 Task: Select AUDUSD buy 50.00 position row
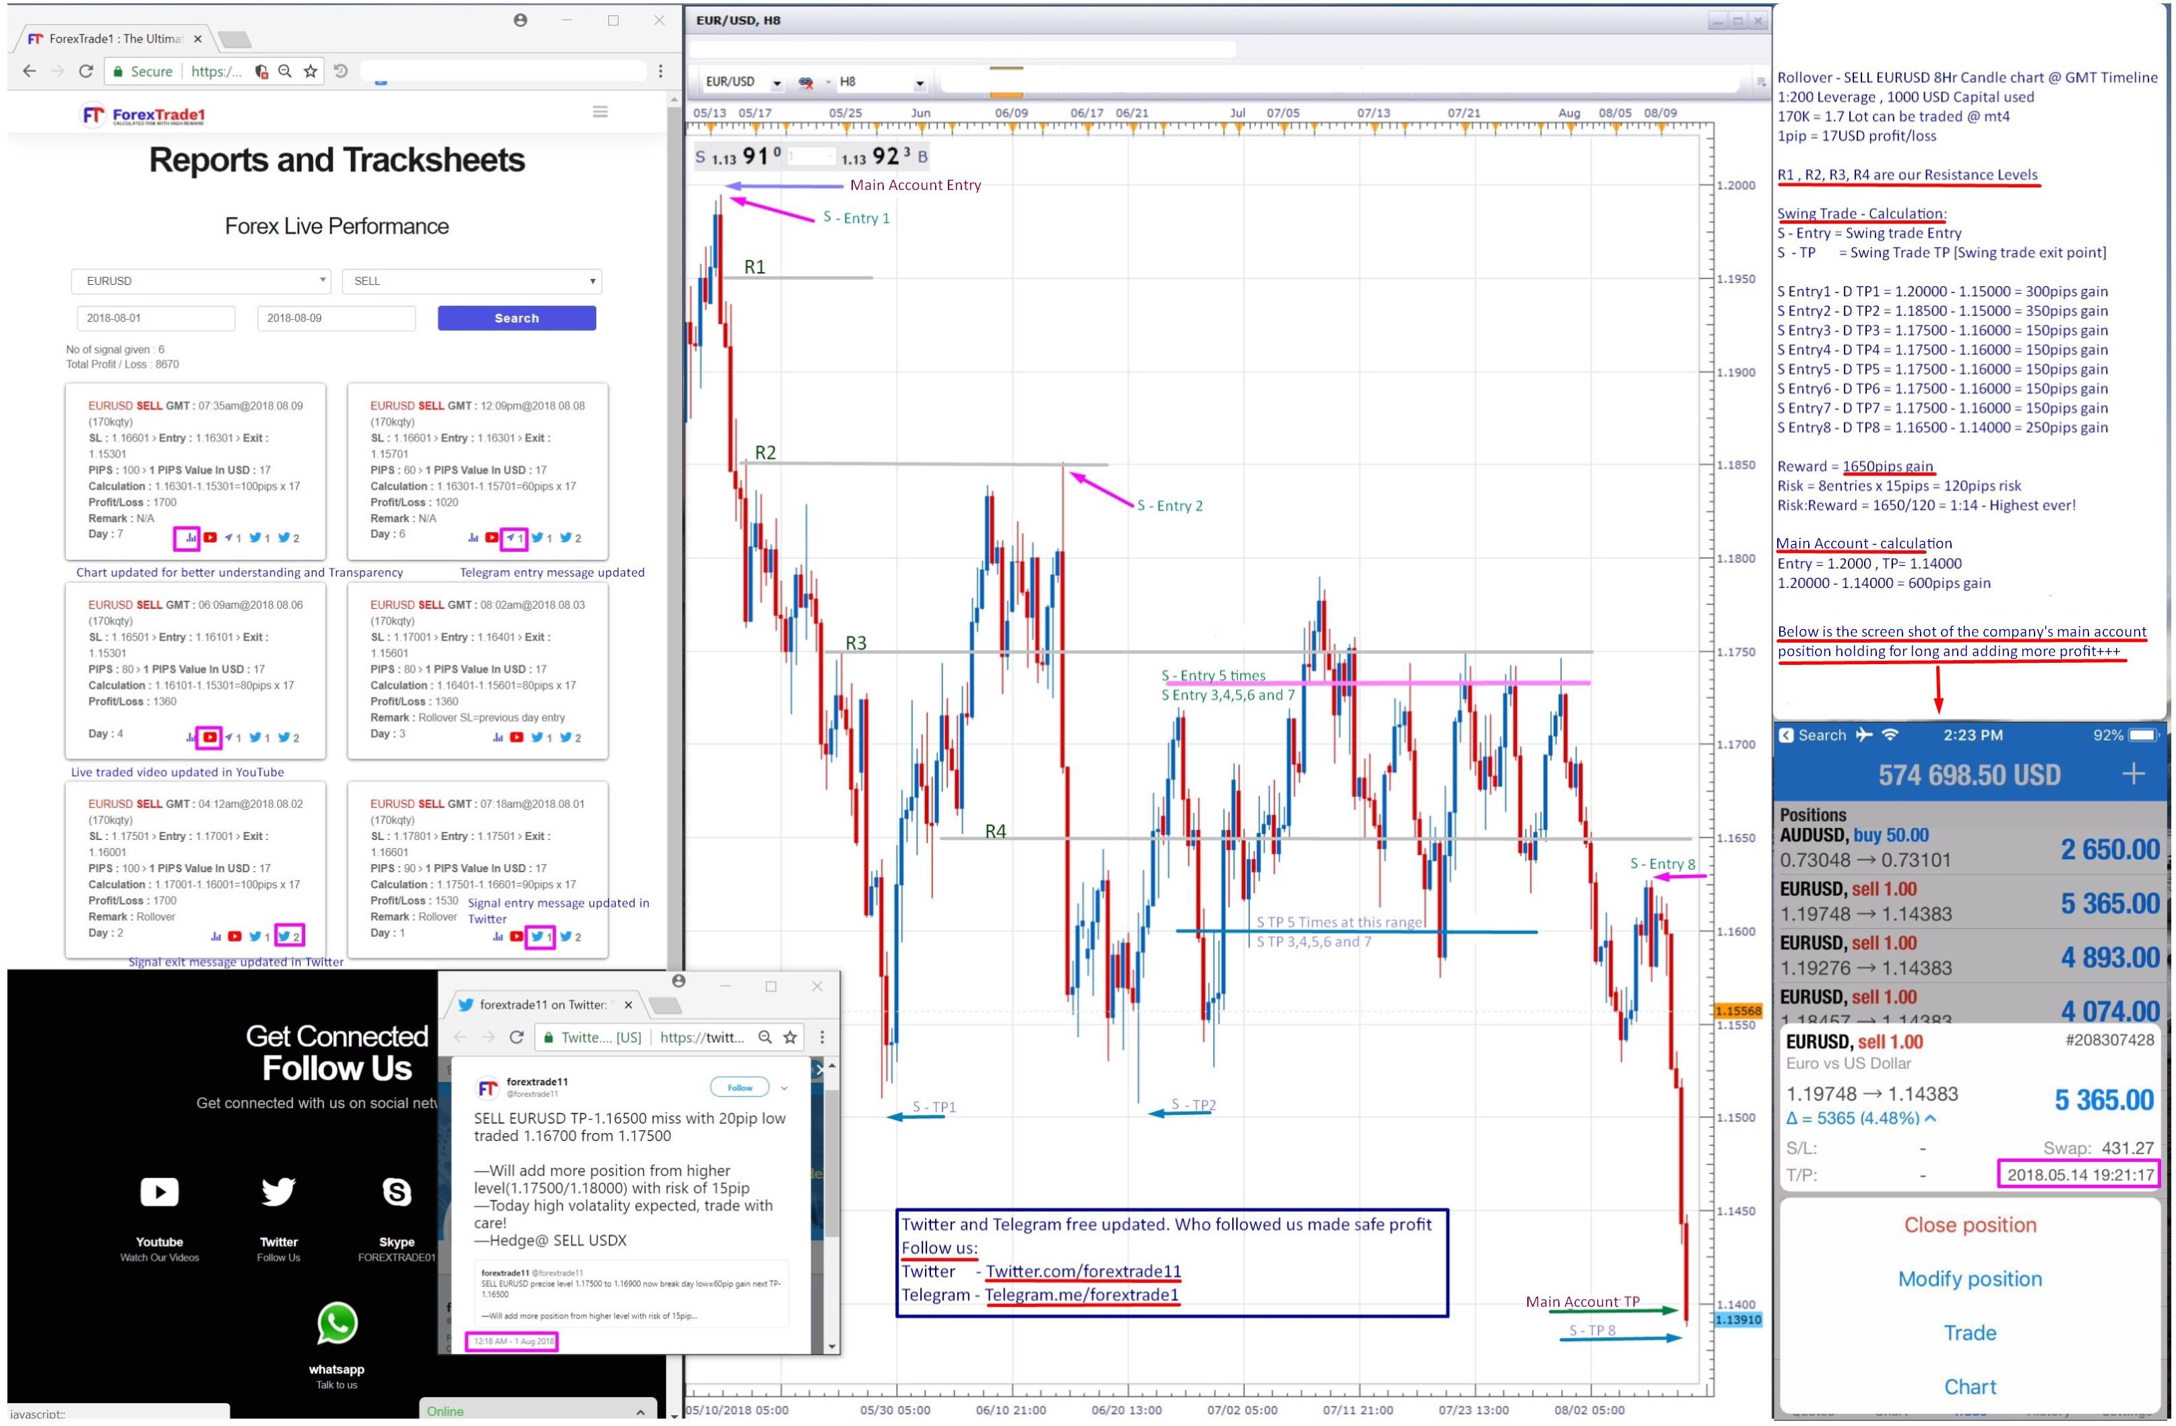tap(1972, 849)
